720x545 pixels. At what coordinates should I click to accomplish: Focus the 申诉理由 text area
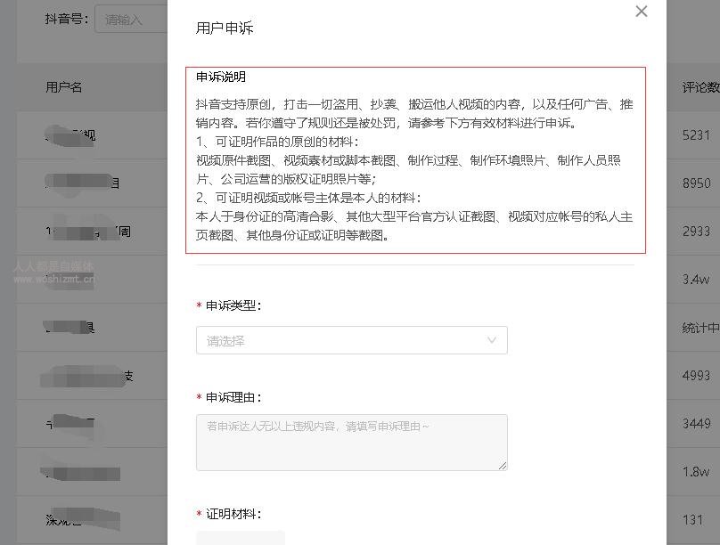click(x=352, y=443)
